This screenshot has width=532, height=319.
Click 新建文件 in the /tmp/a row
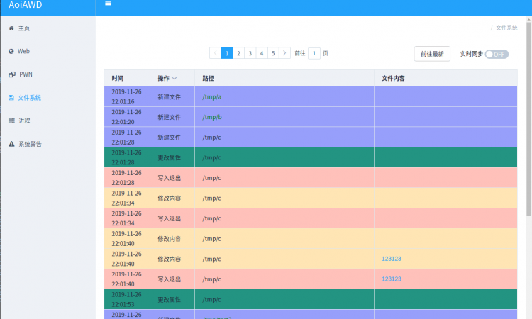tap(169, 97)
